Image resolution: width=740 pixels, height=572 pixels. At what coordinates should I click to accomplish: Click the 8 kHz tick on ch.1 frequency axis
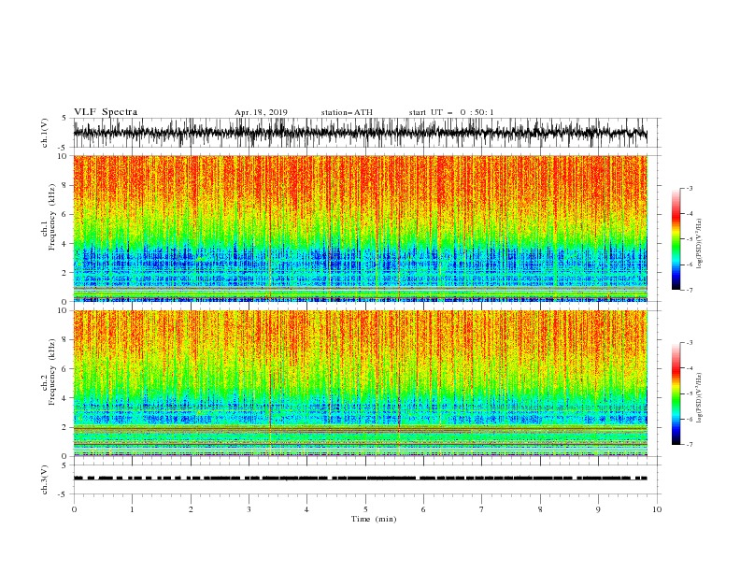[64, 185]
